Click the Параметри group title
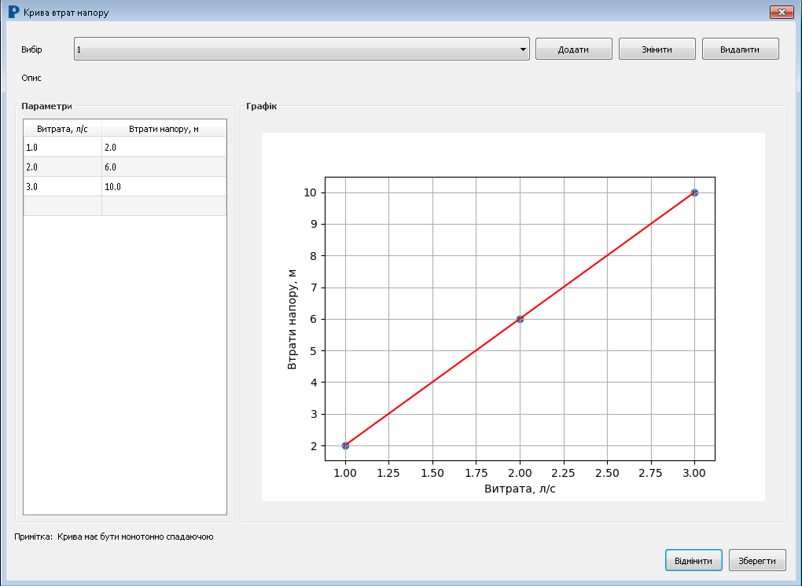The height and width of the screenshot is (586, 802). tap(46, 106)
